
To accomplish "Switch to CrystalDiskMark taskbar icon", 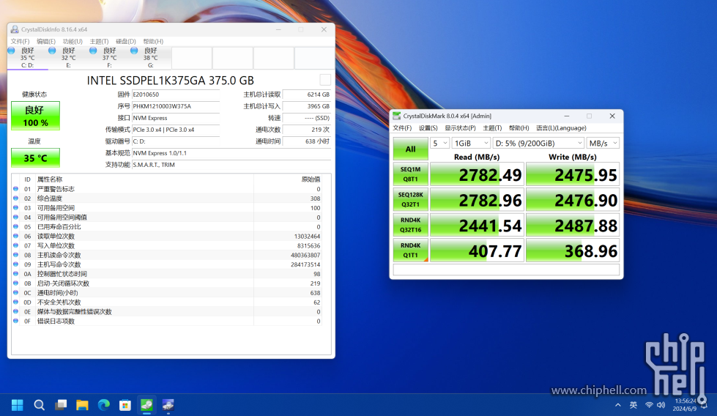I will tap(146, 405).
